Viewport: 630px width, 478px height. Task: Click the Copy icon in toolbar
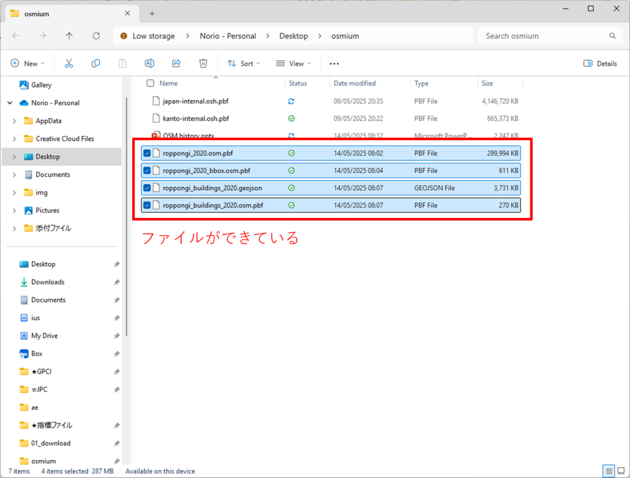point(95,63)
